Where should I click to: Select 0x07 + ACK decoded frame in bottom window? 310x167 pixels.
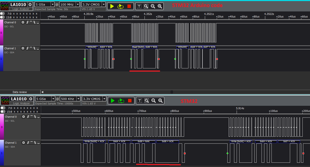(x=289, y=142)
